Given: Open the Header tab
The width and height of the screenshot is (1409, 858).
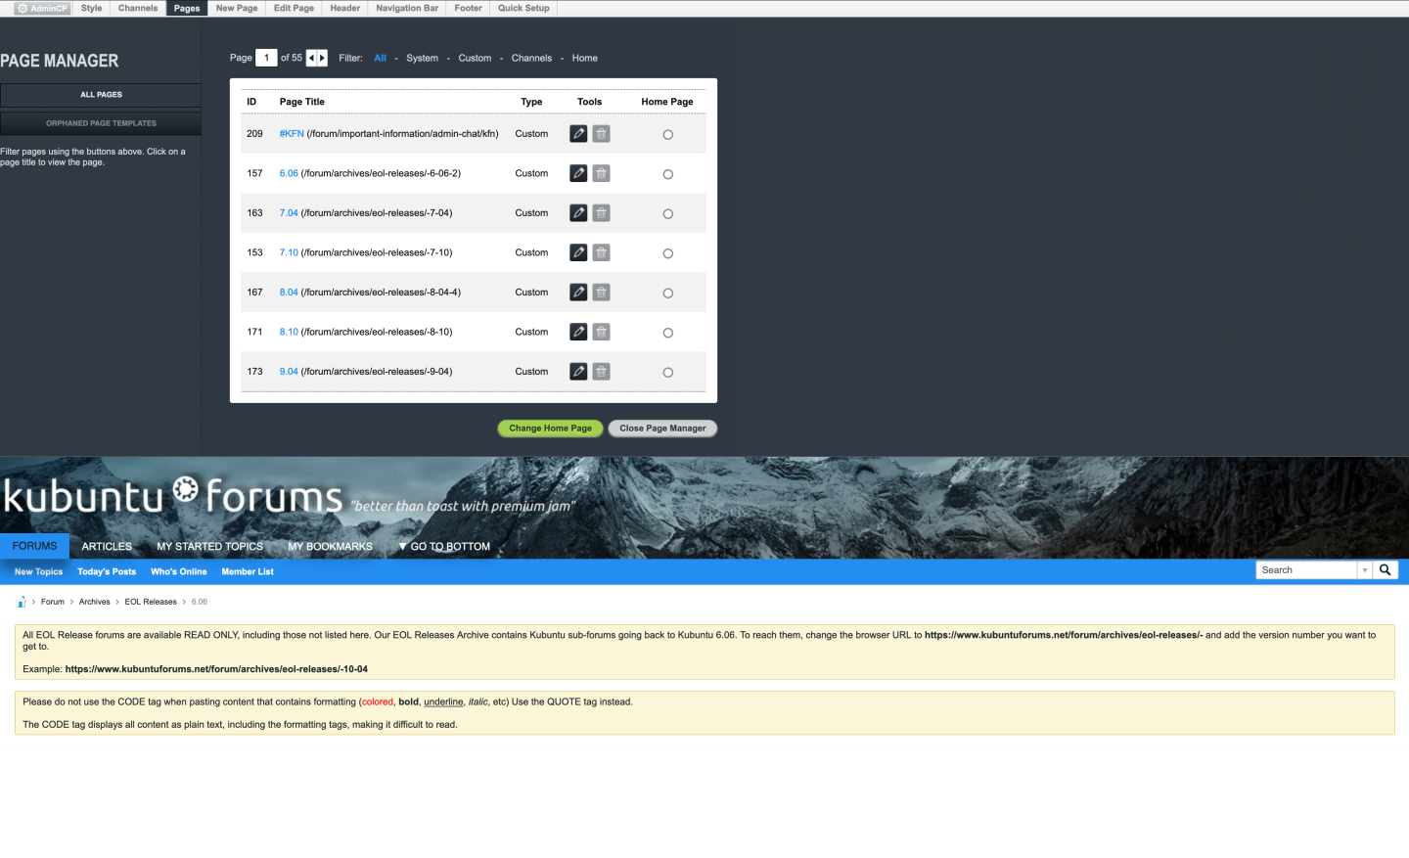Looking at the screenshot, I should (x=345, y=8).
